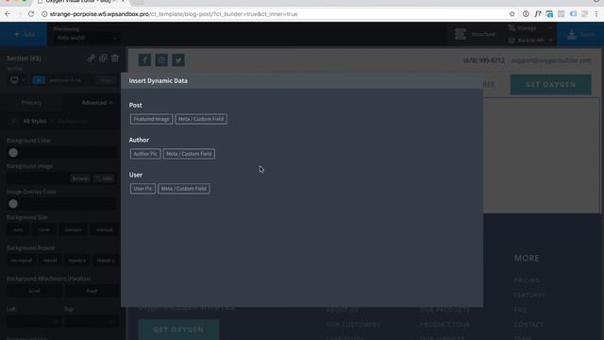Click the plus Add button
604x340 pixels.
coord(24,34)
